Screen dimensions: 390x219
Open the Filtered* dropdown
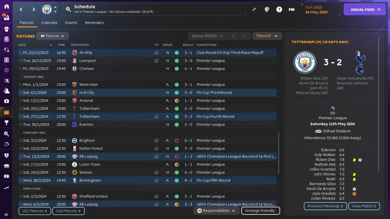[267, 36]
